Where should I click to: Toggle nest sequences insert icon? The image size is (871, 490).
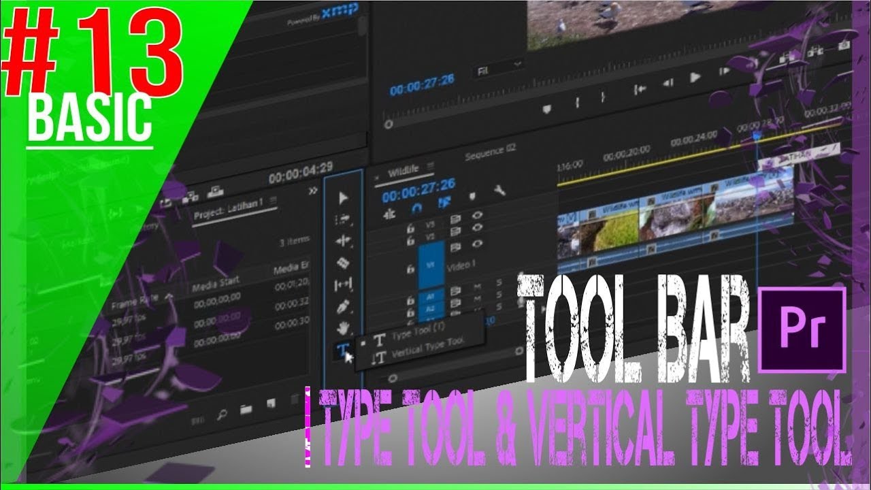391,213
